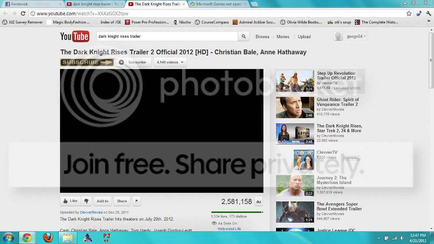This screenshot has width=434, height=244.
Task: Expand the bookmarks overflow chevron
Action: click(428, 21)
